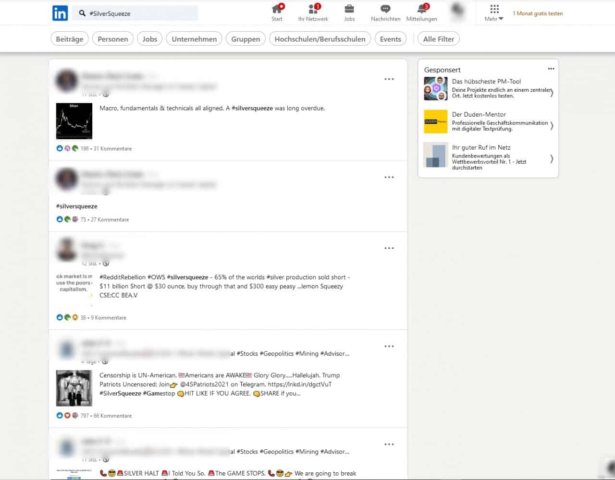Open 31 Kommentare on first post

point(112,149)
